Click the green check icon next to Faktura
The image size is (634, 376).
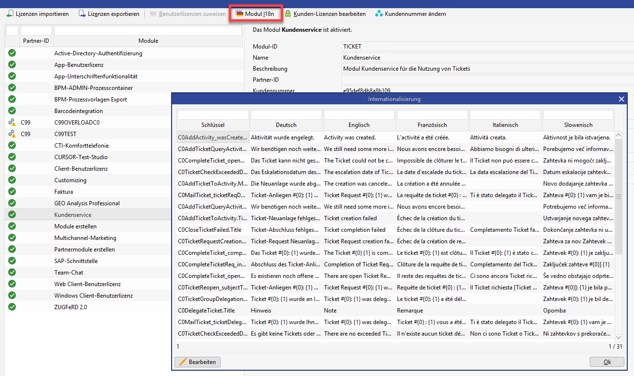click(x=12, y=192)
